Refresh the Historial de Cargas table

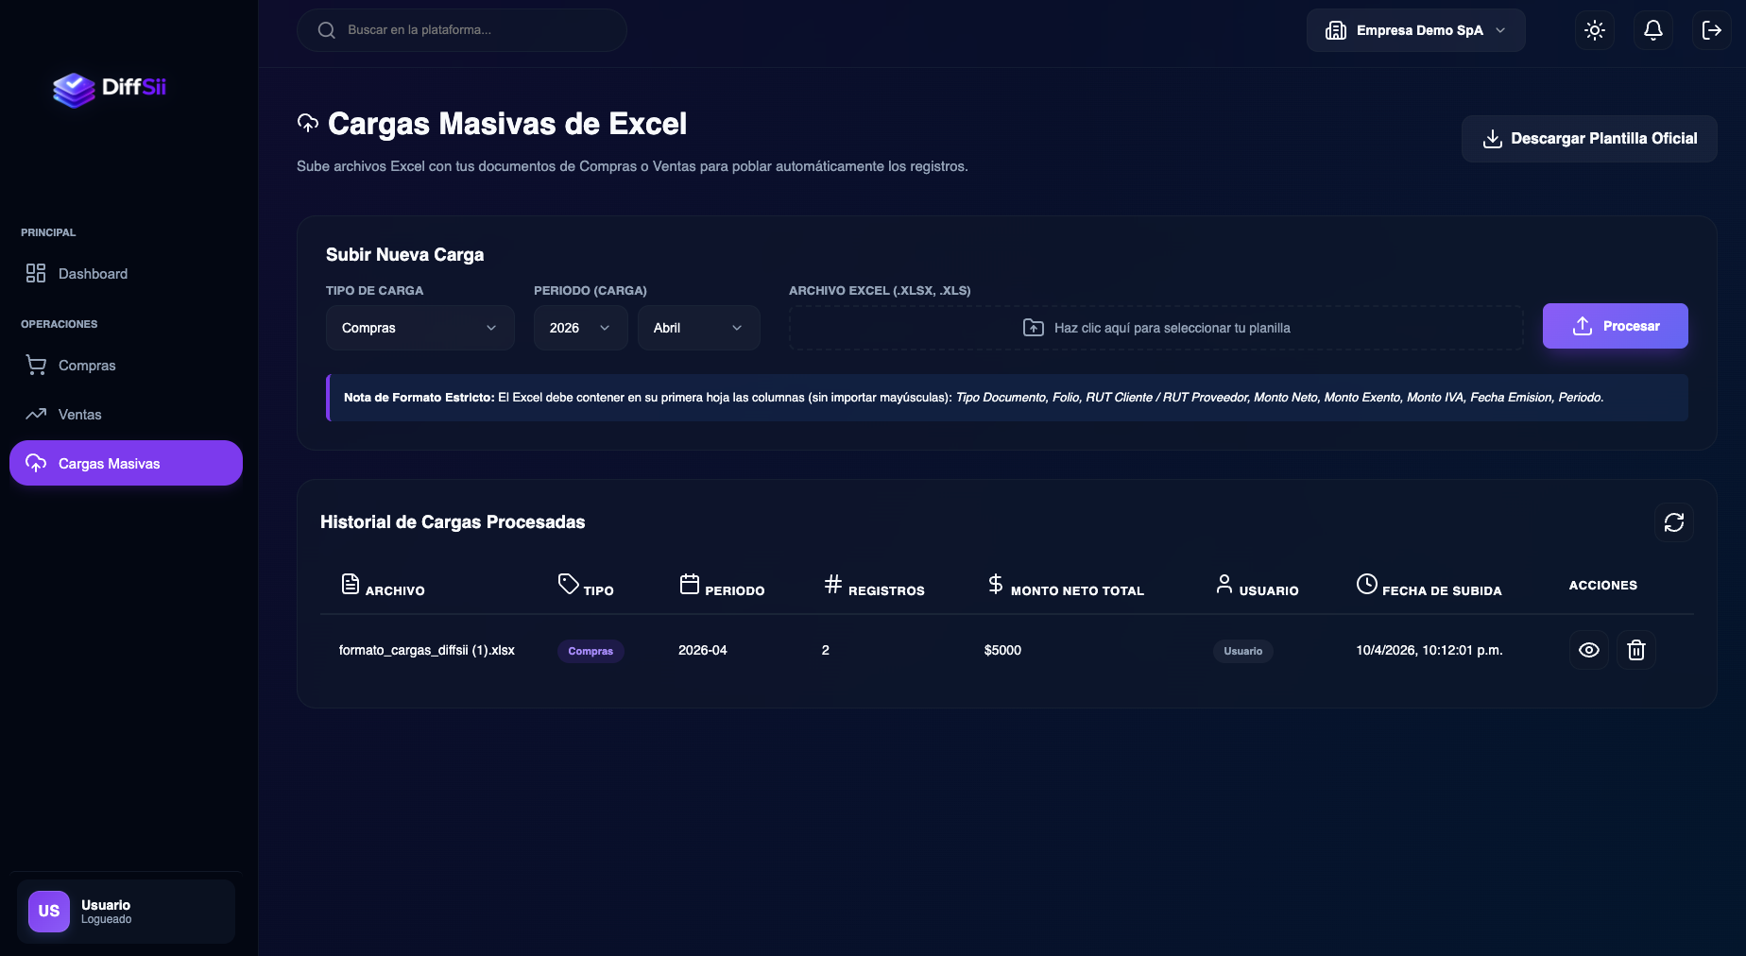[x=1673, y=522]
